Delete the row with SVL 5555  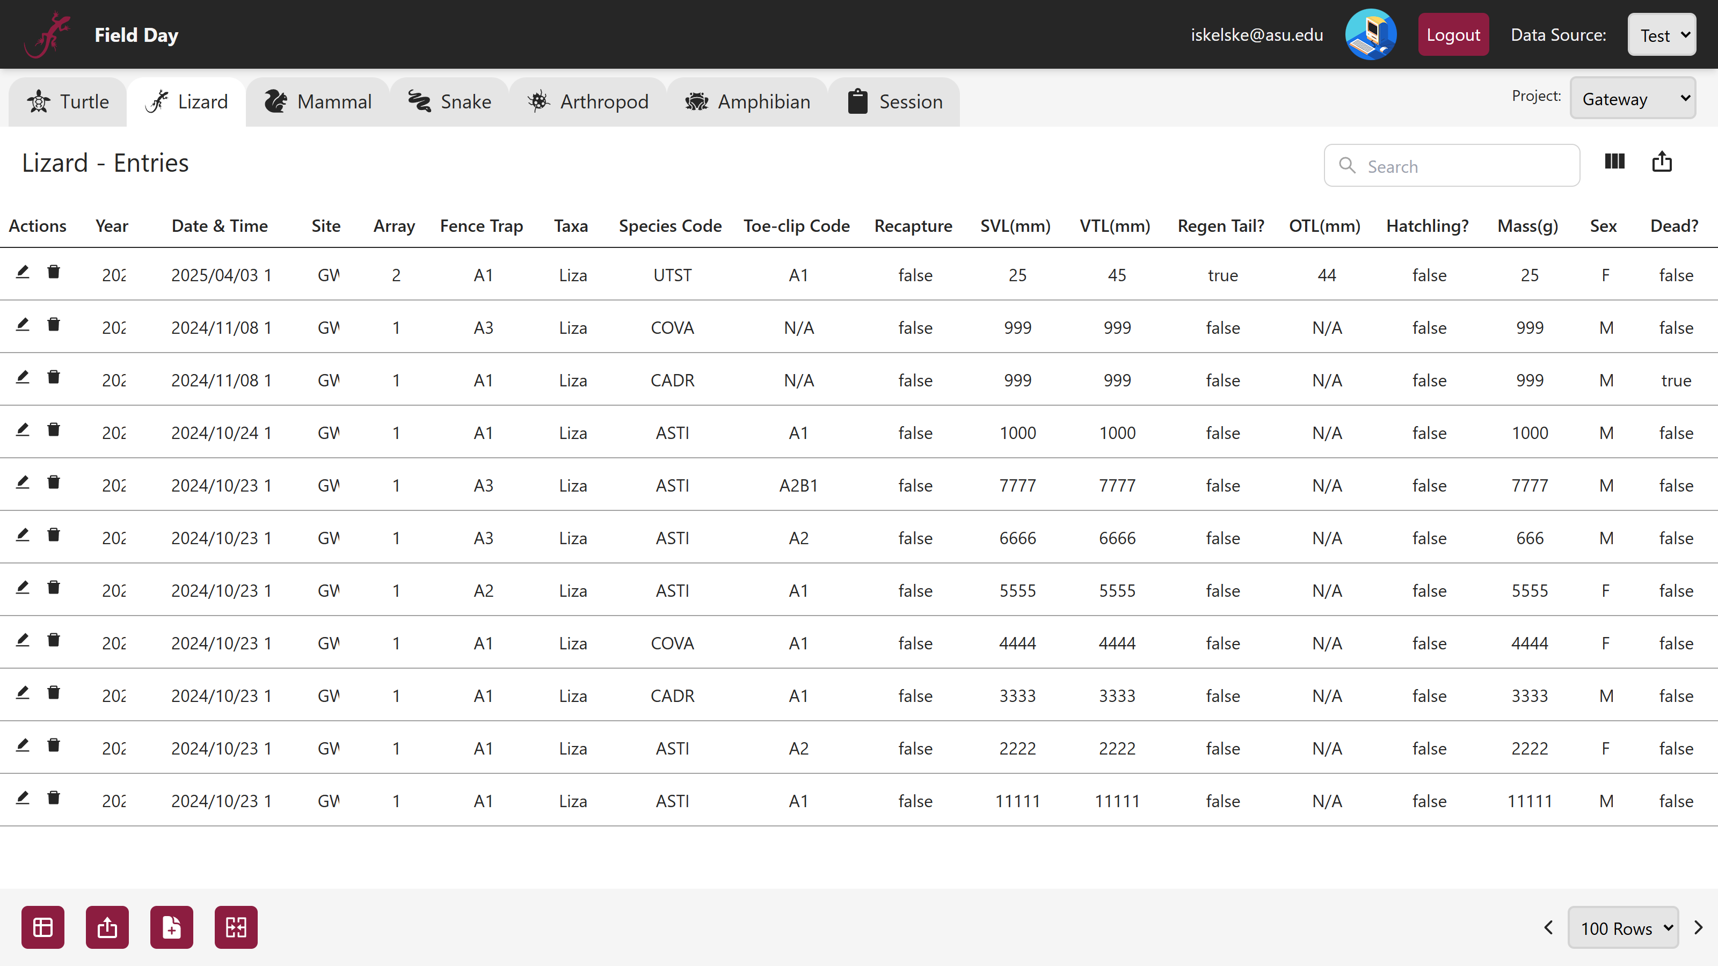click(x=54, y=588)
